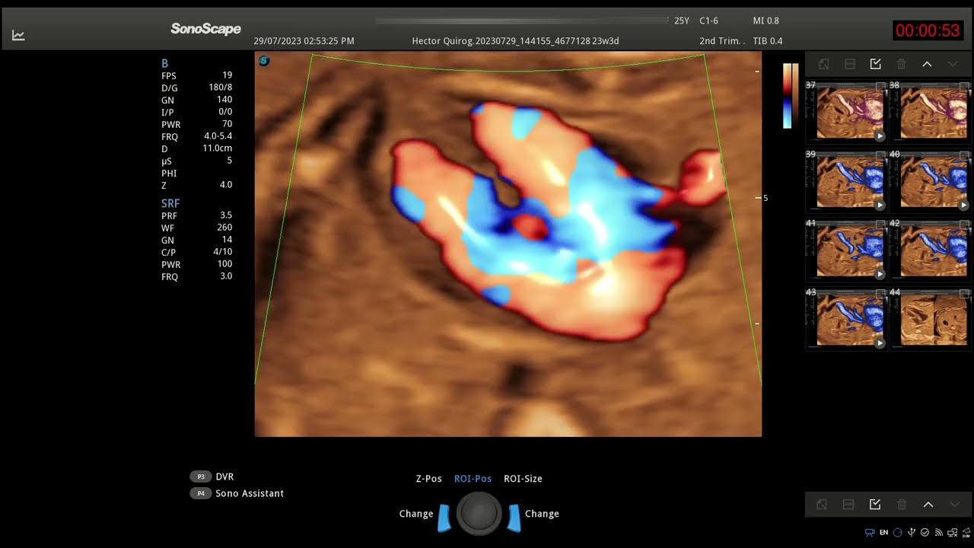Screen dimensions: 974x548
Task: Tick the selection checkbox on thumbnail 40
Action: click(964, 155)
